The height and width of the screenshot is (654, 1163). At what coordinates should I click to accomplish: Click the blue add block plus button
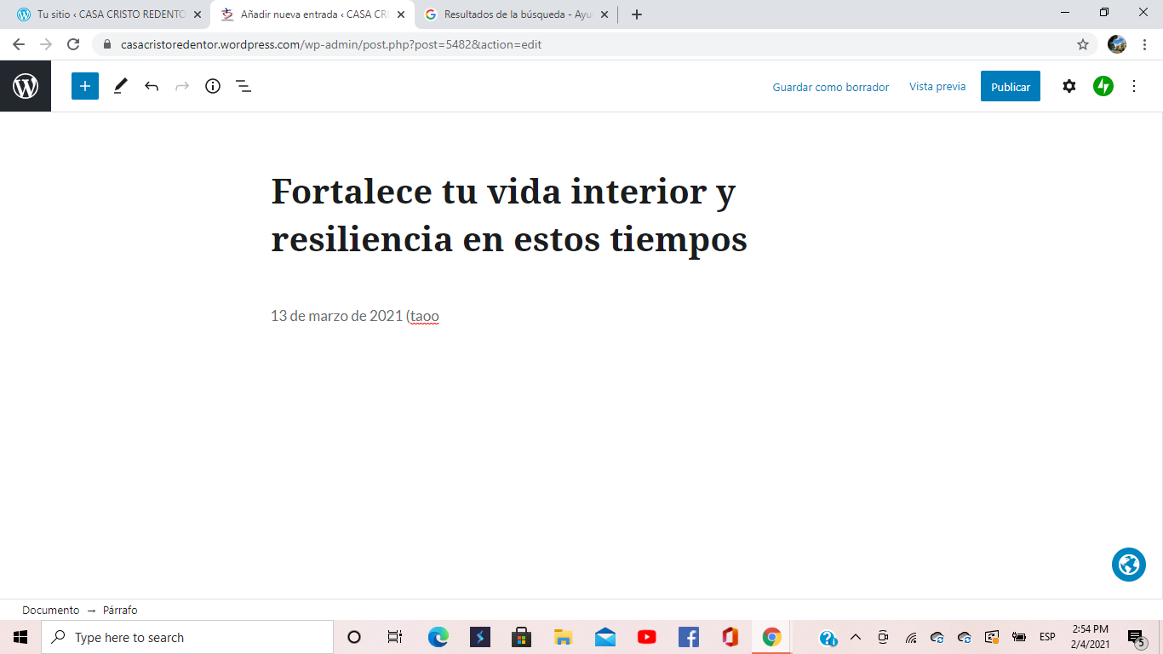pos(85,86)
